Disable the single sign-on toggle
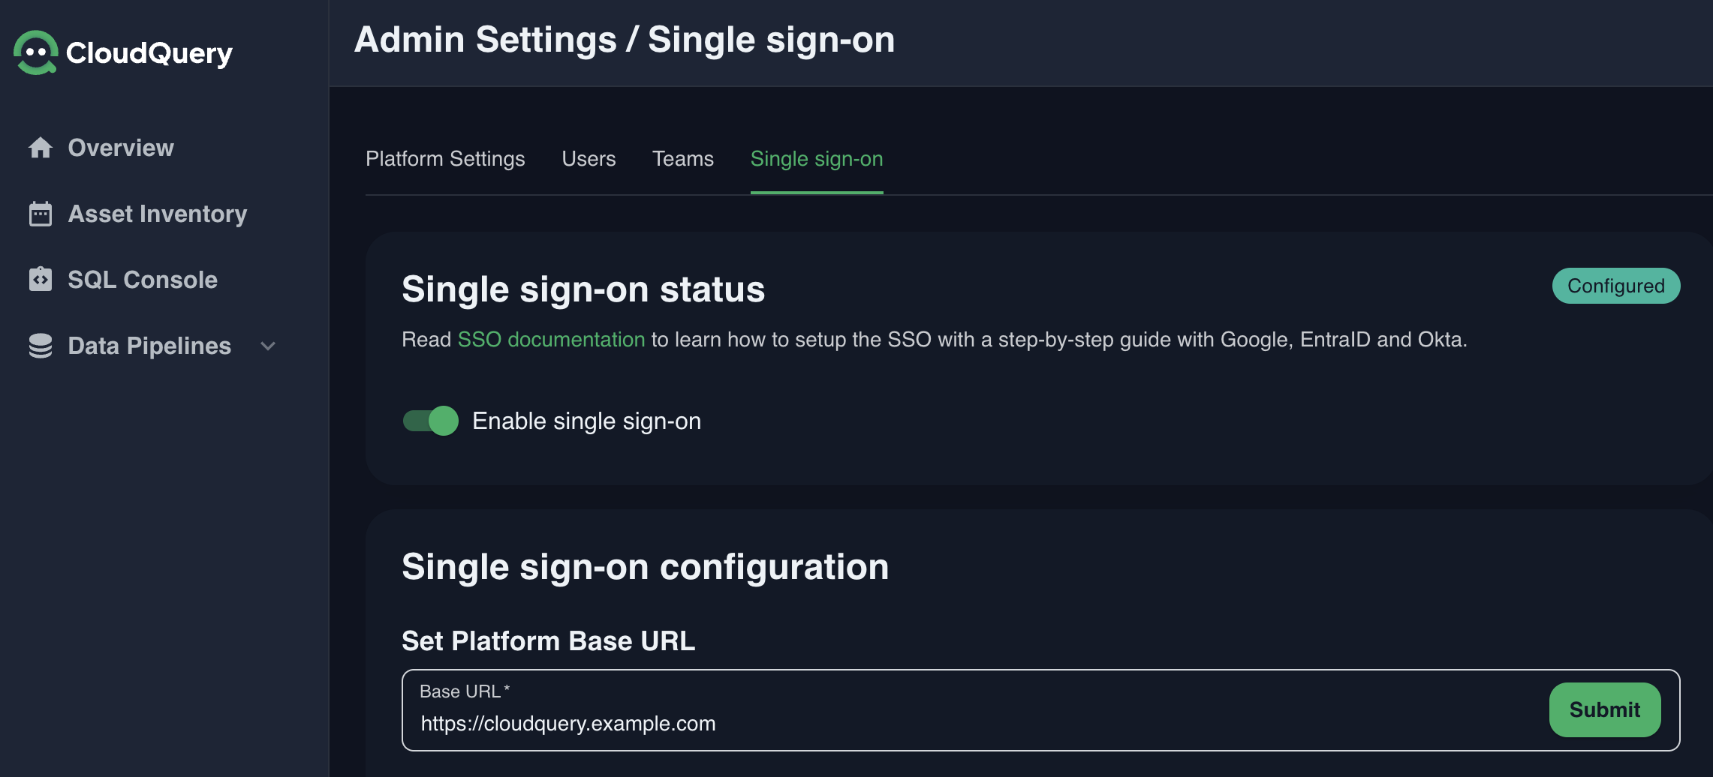The height and width of the screenshot is (777, 1713). pos(431,421)
